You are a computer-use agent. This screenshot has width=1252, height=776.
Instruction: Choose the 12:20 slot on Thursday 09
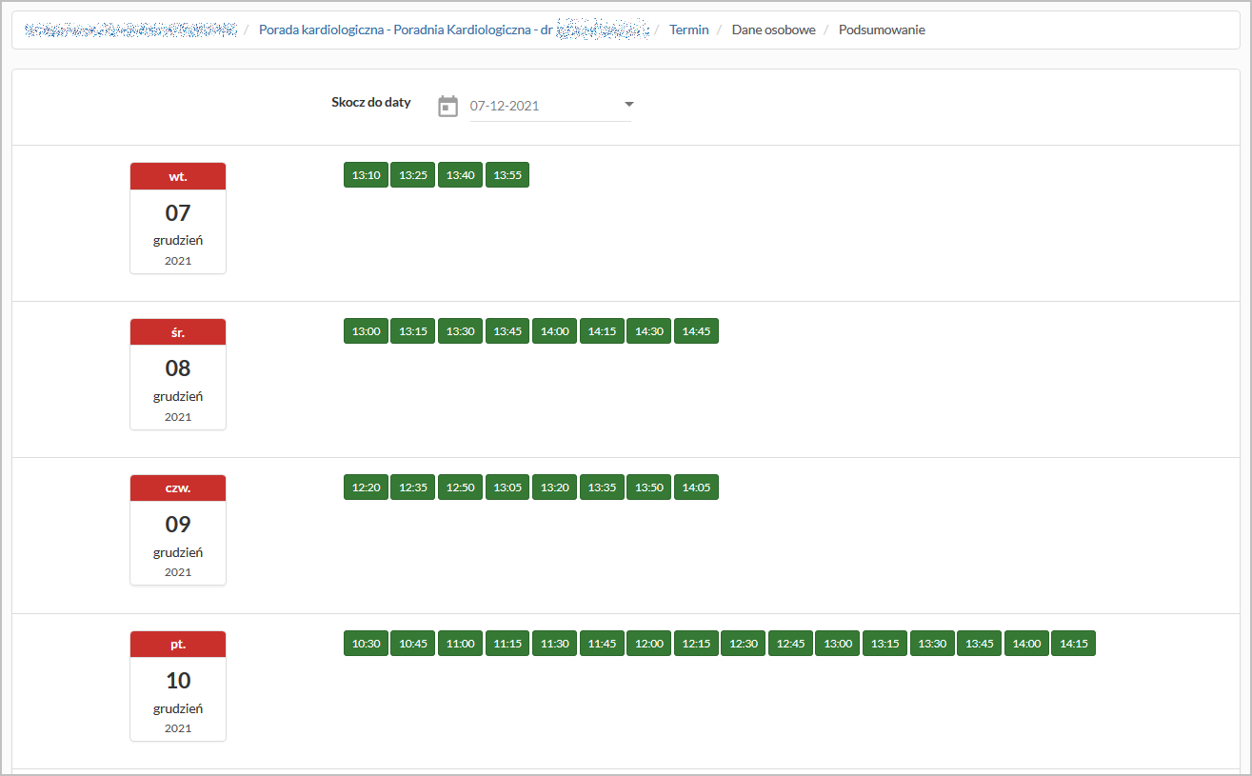366,487
